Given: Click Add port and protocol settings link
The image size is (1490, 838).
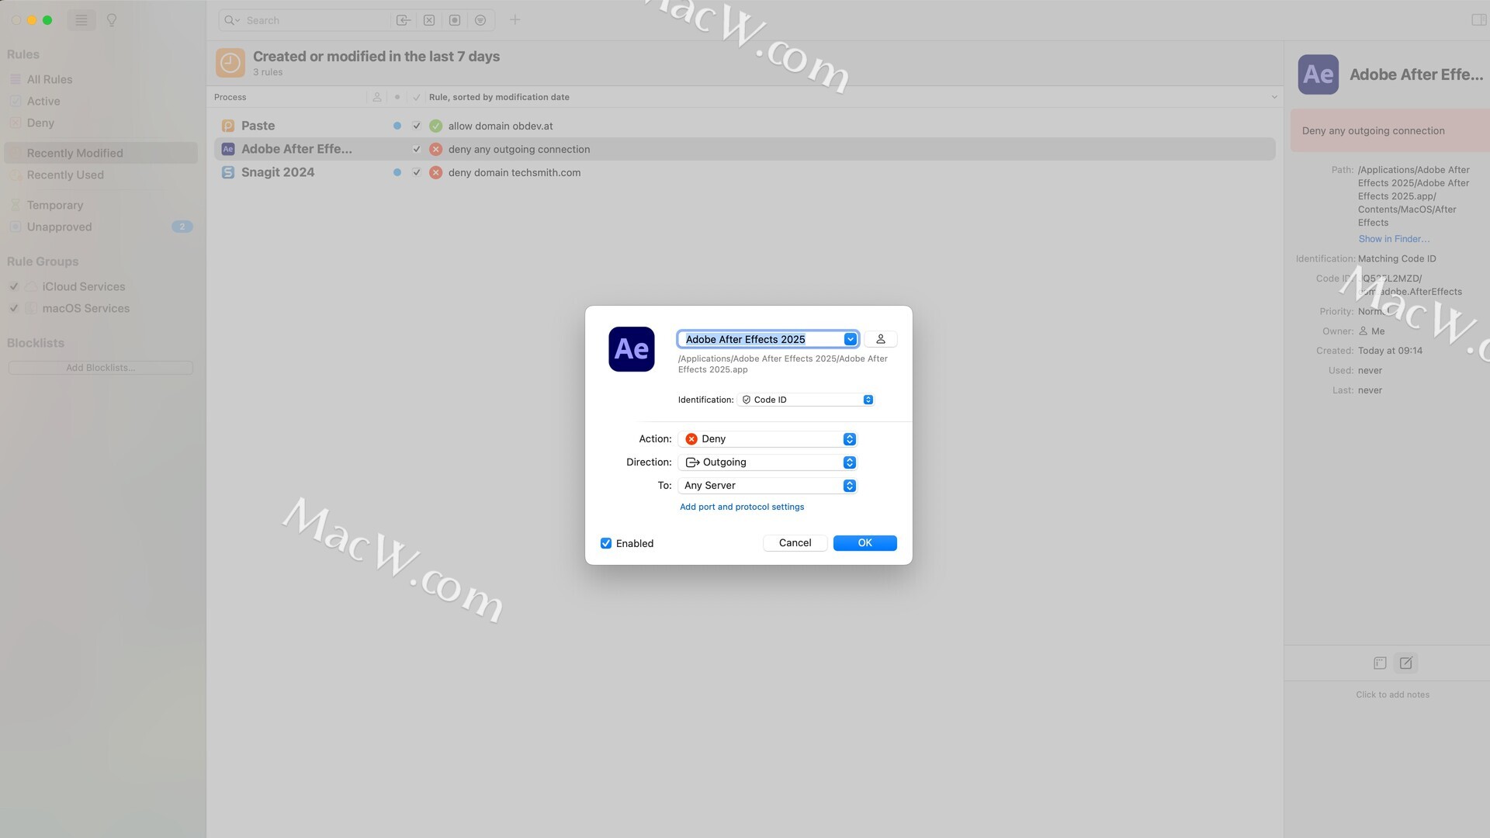Looking at the screenshot, I should pyautogui.click(x=741, y=507).
